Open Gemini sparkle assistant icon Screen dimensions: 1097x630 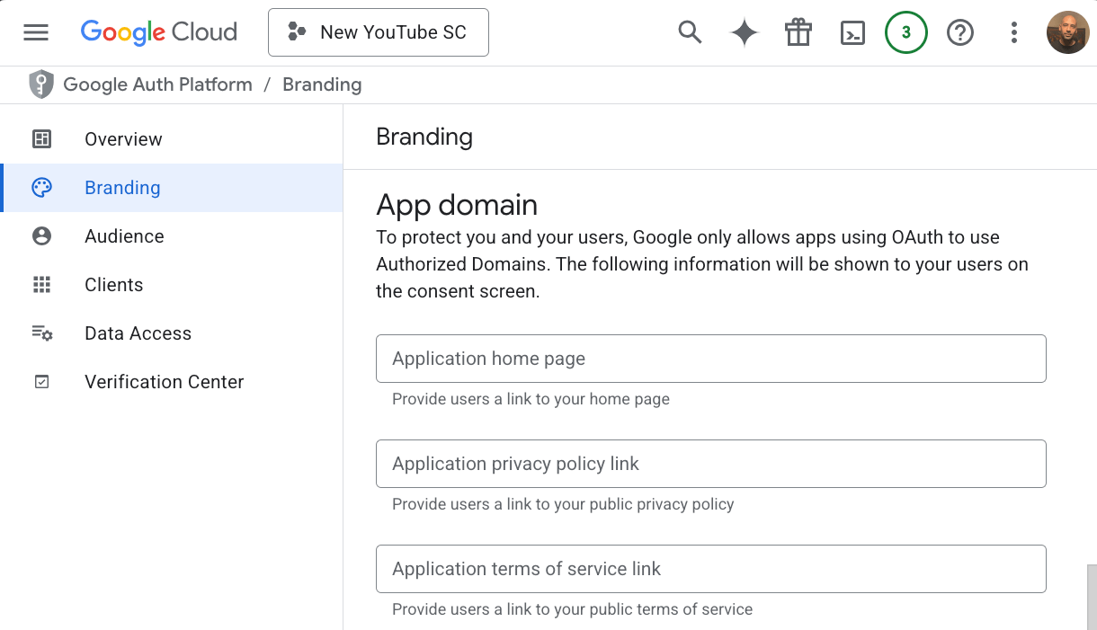pos(744,32)
